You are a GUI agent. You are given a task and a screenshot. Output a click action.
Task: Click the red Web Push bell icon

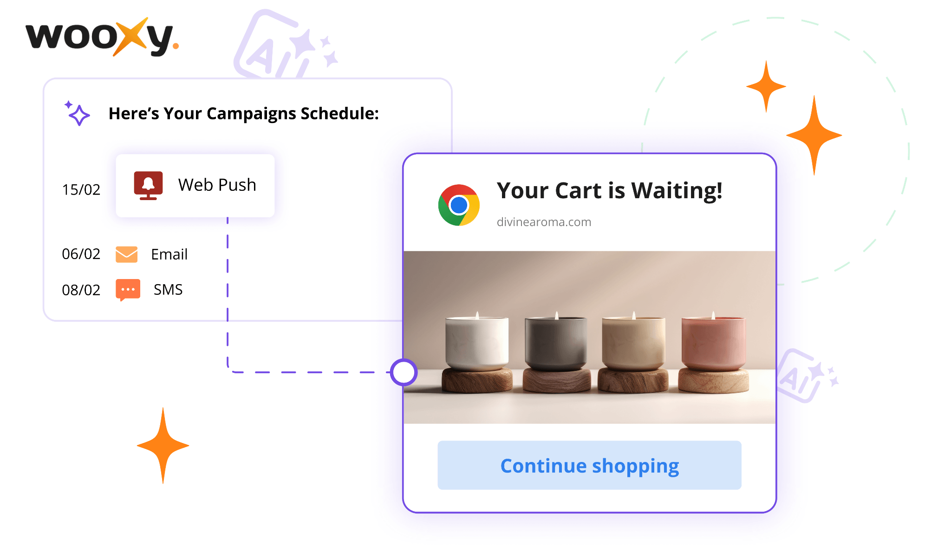(148, 185)
